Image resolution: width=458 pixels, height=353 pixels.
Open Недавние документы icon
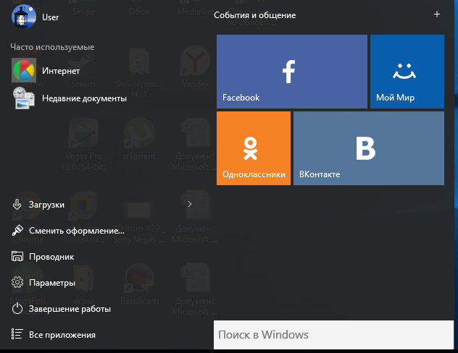(24, 98)
